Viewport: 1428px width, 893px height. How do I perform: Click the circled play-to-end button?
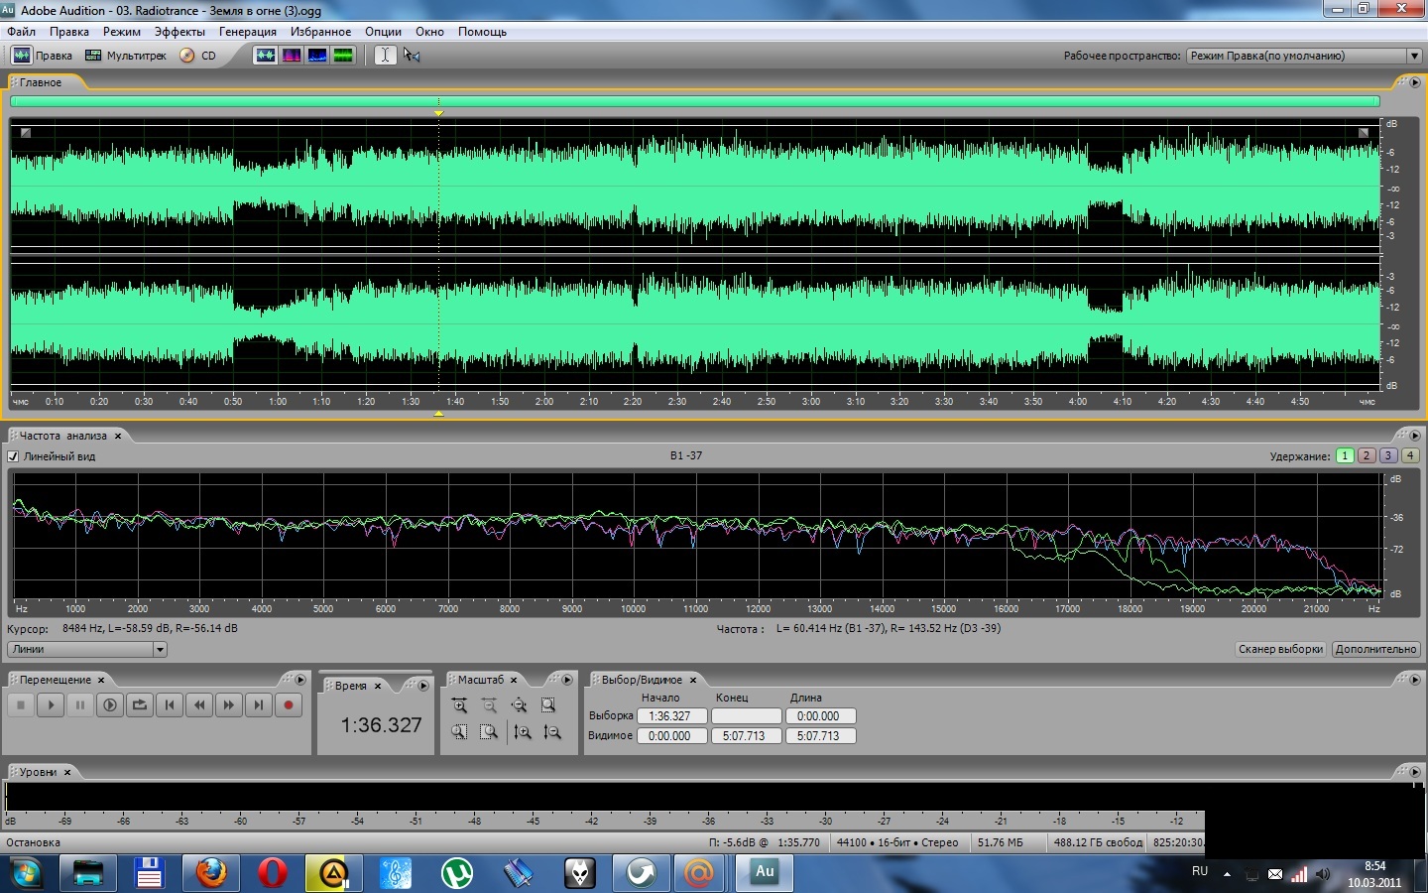pos(110,704)
